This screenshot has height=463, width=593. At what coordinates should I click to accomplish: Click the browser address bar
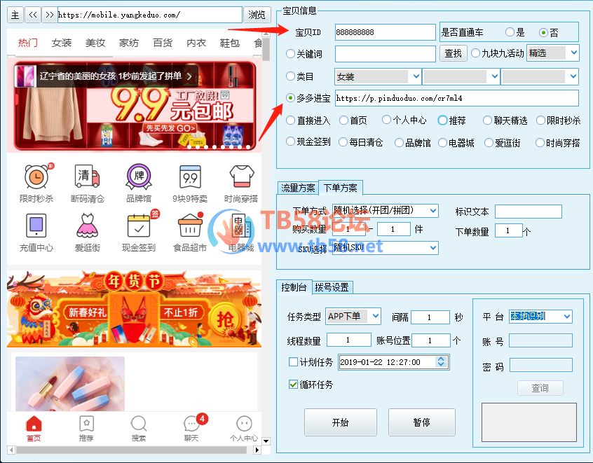pyautogui.click(x=150, y=15)
